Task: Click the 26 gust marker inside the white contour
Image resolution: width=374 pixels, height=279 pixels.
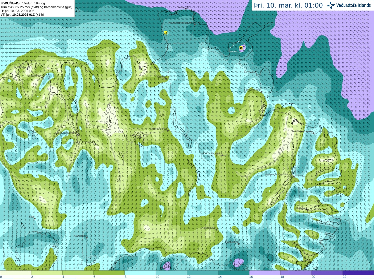Action: [x=241, y=47]
